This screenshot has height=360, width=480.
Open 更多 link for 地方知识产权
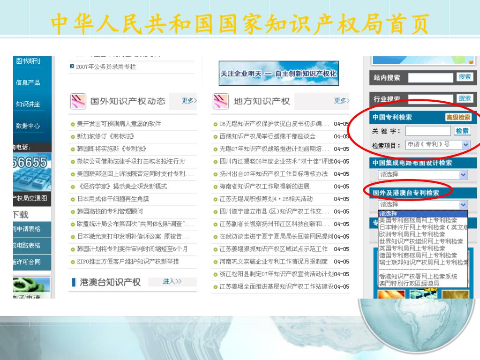pos(341,101)
